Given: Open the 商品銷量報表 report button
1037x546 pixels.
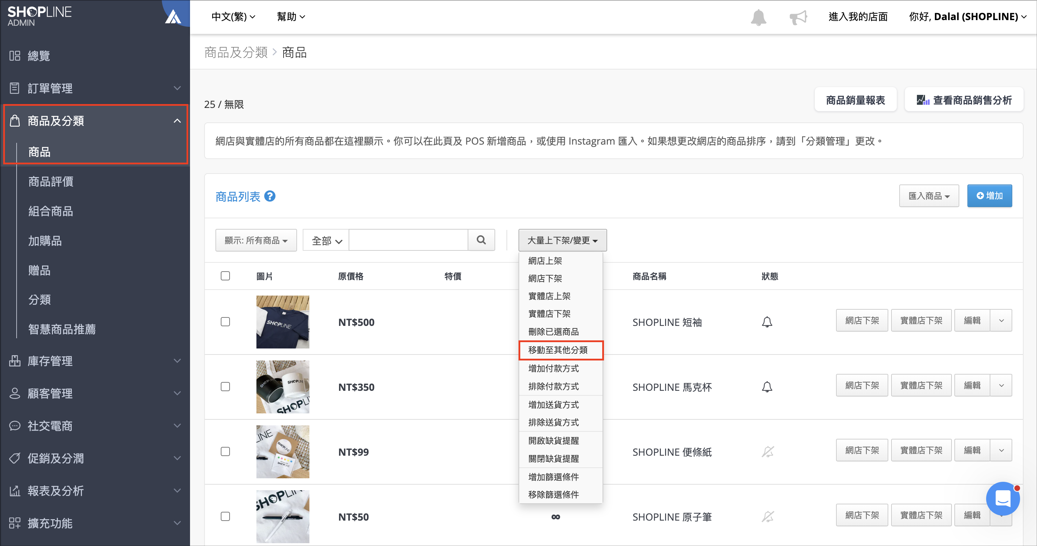Looking at the screenshot, I should coord(855,100).
